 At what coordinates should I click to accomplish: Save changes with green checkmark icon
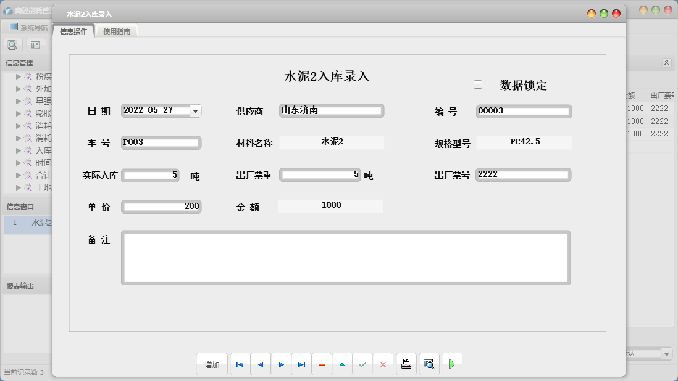[x=362, y=364]
